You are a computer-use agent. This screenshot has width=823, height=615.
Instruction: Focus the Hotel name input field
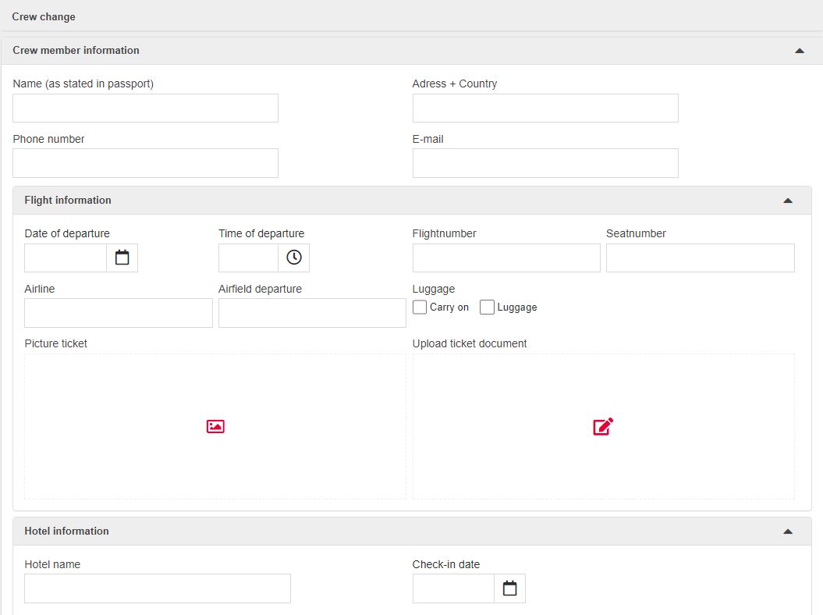click(x=158, y=588)
